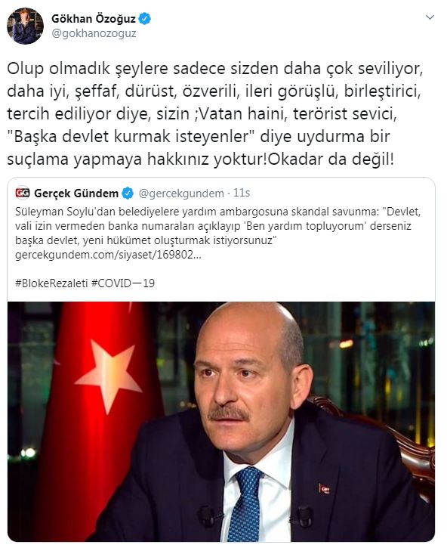Open the Gerçek Gündem account name
Screen dimensions: 447x551
click(76, 193)
